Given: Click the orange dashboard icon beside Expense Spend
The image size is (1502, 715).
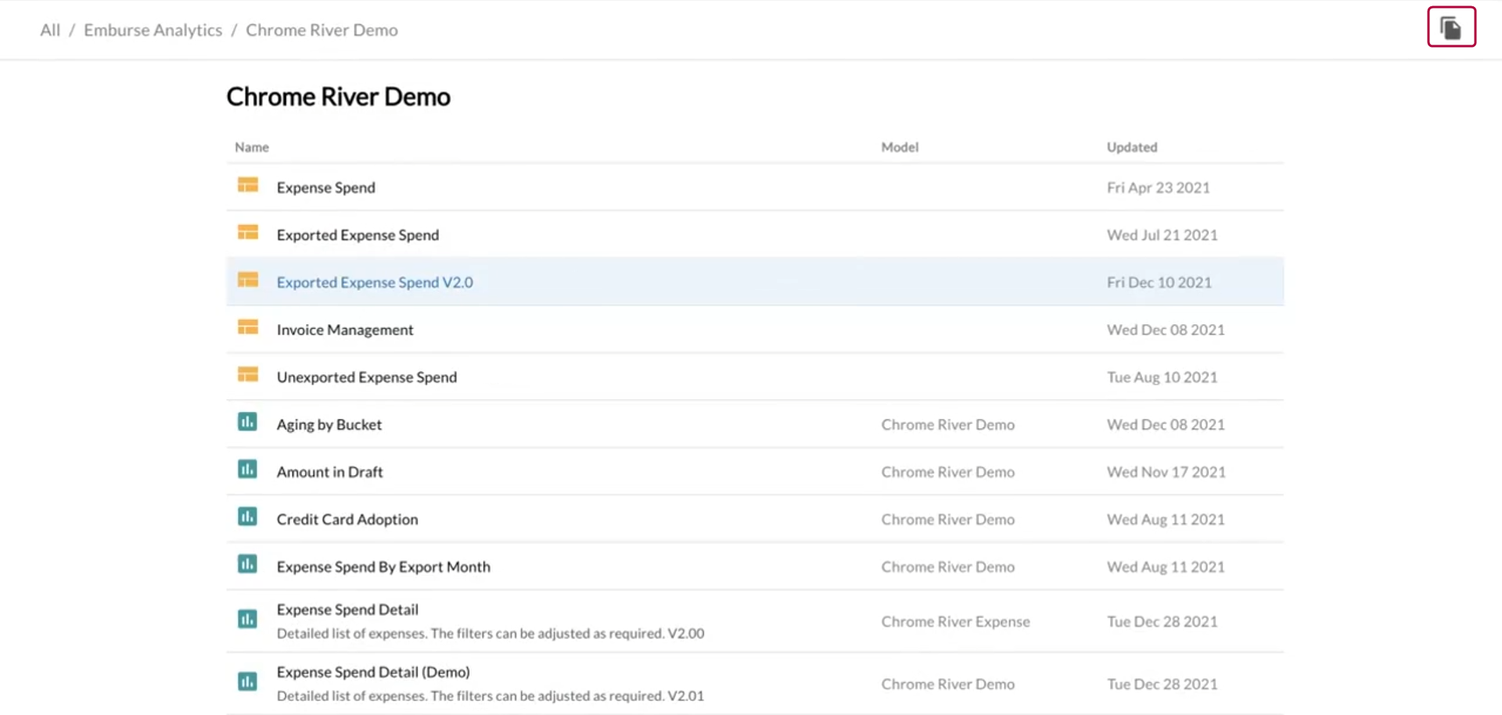Looking at the screenshot, I should pyautogui.click(x=247, y=184).
